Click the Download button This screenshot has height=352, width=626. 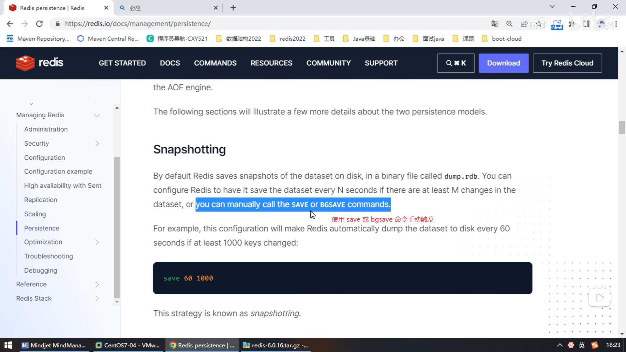click(503, 63)
